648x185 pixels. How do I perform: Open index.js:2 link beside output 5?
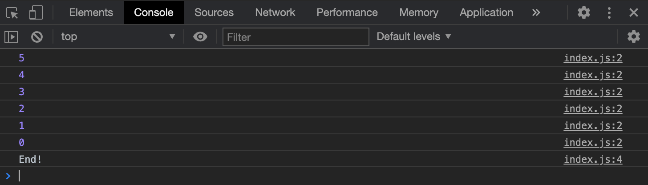593,58
